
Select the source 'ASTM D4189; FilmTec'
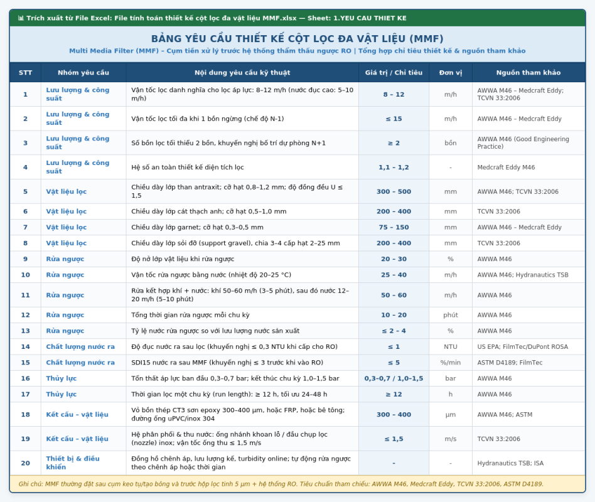coord(510,363)
